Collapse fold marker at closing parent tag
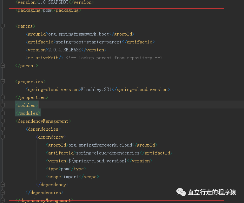This screenshot has height=203, width=244. pos(3,65)
